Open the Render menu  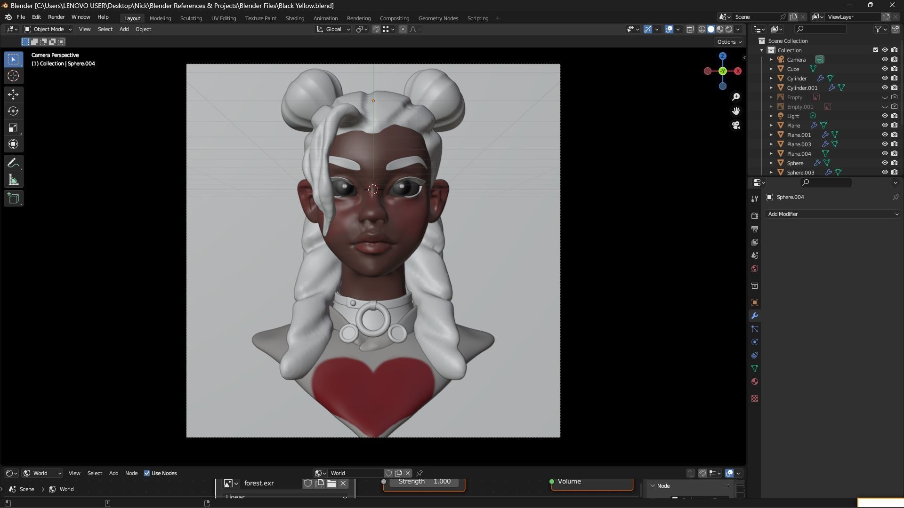tap(56, 17)
